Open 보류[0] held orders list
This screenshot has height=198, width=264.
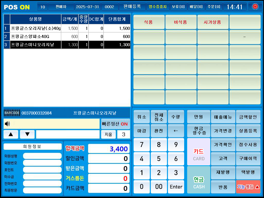click(x=178, y=7)
